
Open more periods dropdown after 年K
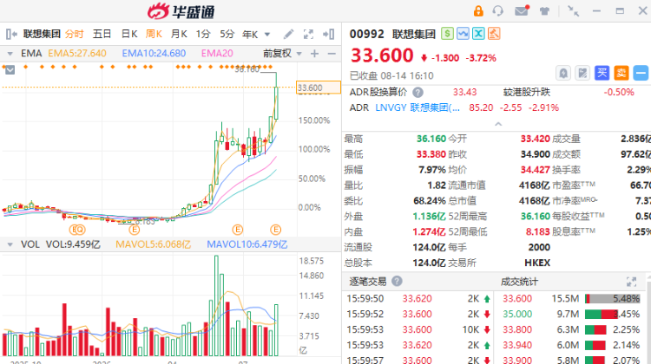tap(267, 35)
